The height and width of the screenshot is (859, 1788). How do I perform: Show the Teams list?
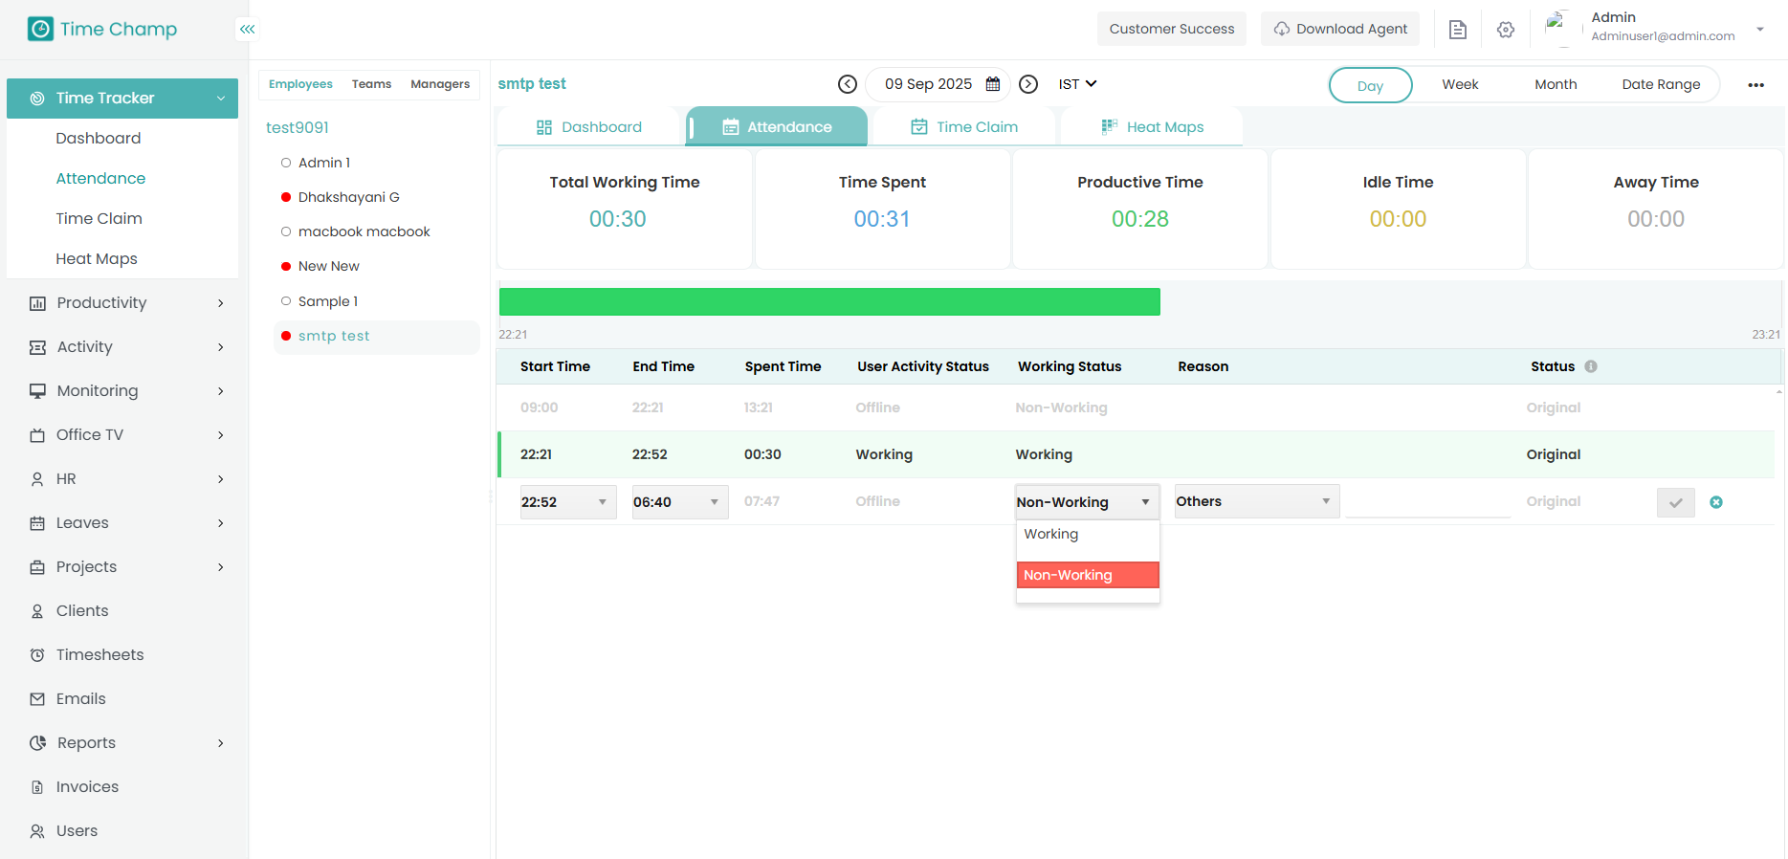pyautogui.click(x=371, y=84)
